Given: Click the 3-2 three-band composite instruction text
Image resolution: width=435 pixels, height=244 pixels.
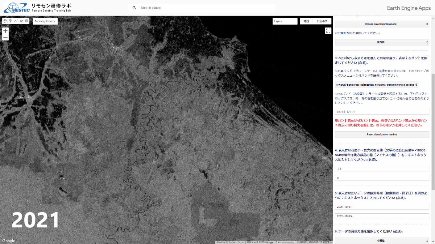Looking at the screenshot, I should [381, 98].
